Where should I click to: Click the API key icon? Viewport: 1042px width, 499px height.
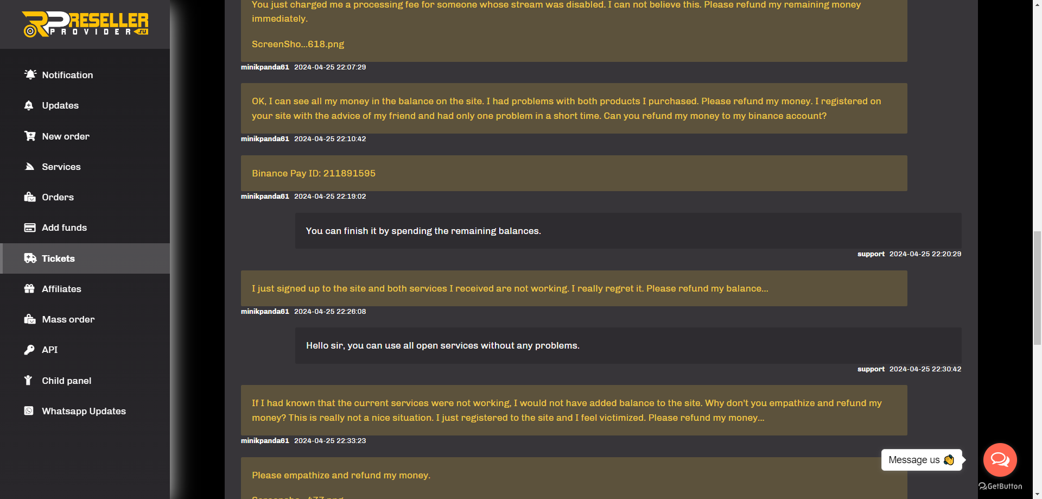29,350
